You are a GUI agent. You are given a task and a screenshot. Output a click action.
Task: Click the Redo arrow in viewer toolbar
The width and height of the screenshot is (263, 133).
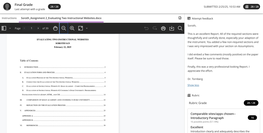coord(155,28)
